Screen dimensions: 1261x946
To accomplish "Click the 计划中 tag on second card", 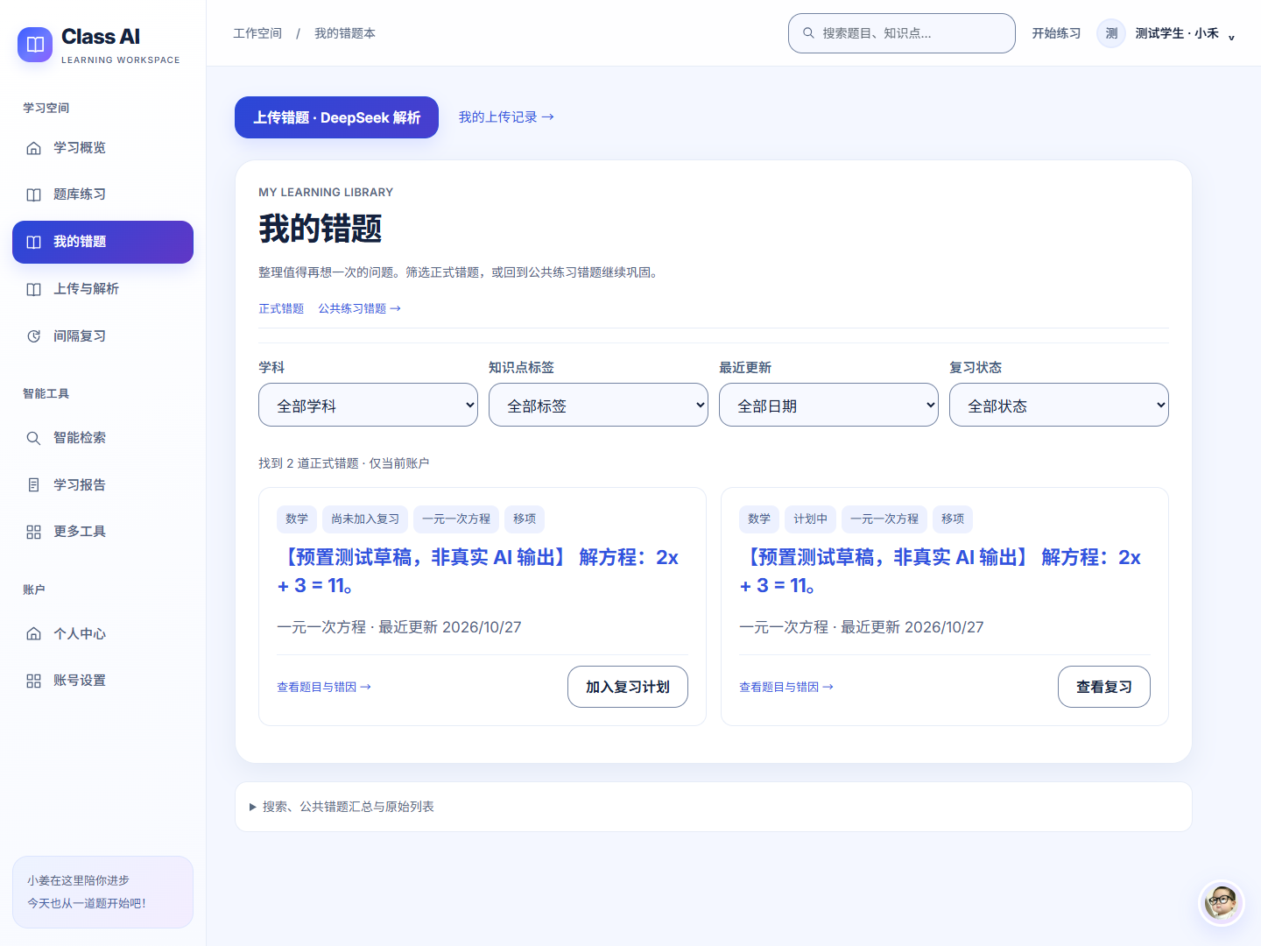I will [x=810, y=519].
